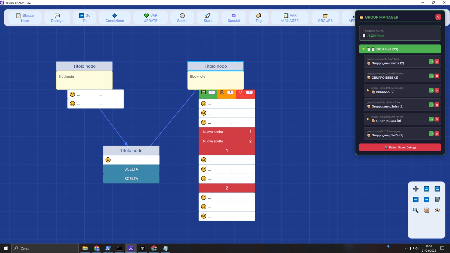
Task: Click the undo arrow icon in tool palette
Action: [426, 189]
